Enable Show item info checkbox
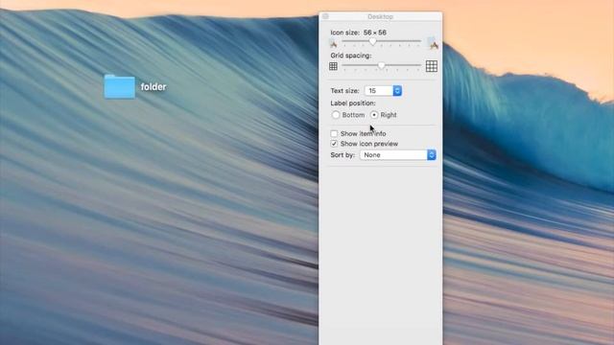The image size is (614, 345). (334, 134)
